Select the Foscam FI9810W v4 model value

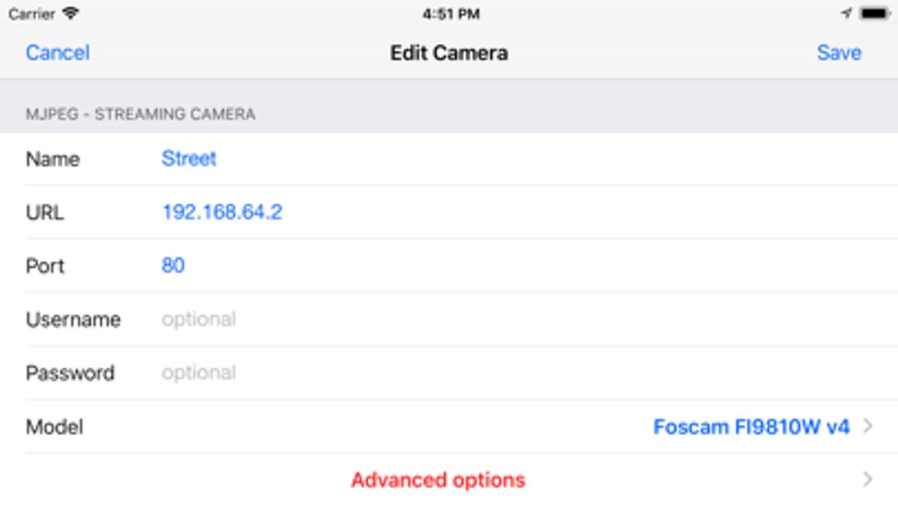click(751, 426)
